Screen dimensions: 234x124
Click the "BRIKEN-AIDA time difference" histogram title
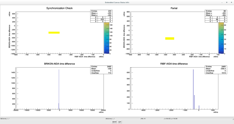point(60,64)
